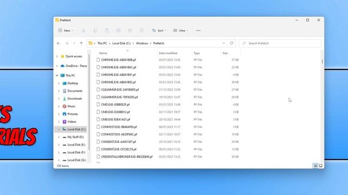This screenshot has width=348, height=195.
Task: Click the Share icon in toolbar
Action: [130, 30]
